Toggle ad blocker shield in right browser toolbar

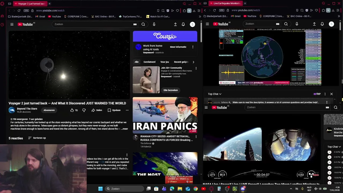click(x=307, y=10)
